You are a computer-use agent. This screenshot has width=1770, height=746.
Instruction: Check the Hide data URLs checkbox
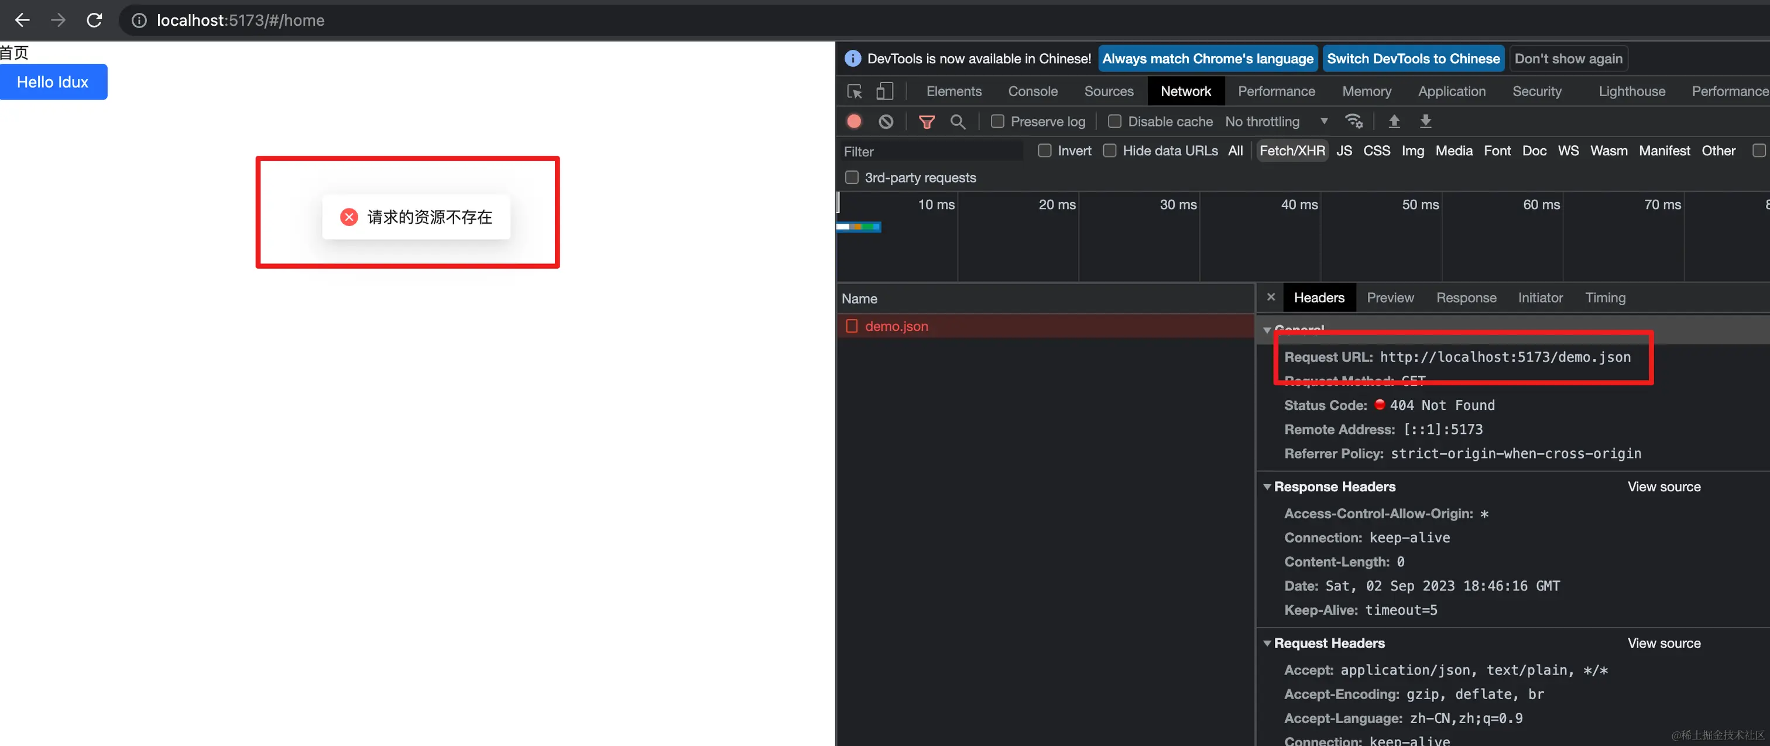point(1110,150)
